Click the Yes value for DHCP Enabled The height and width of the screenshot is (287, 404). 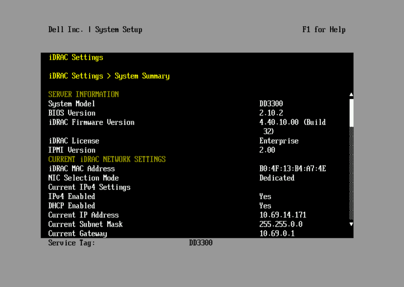[265, 206]
